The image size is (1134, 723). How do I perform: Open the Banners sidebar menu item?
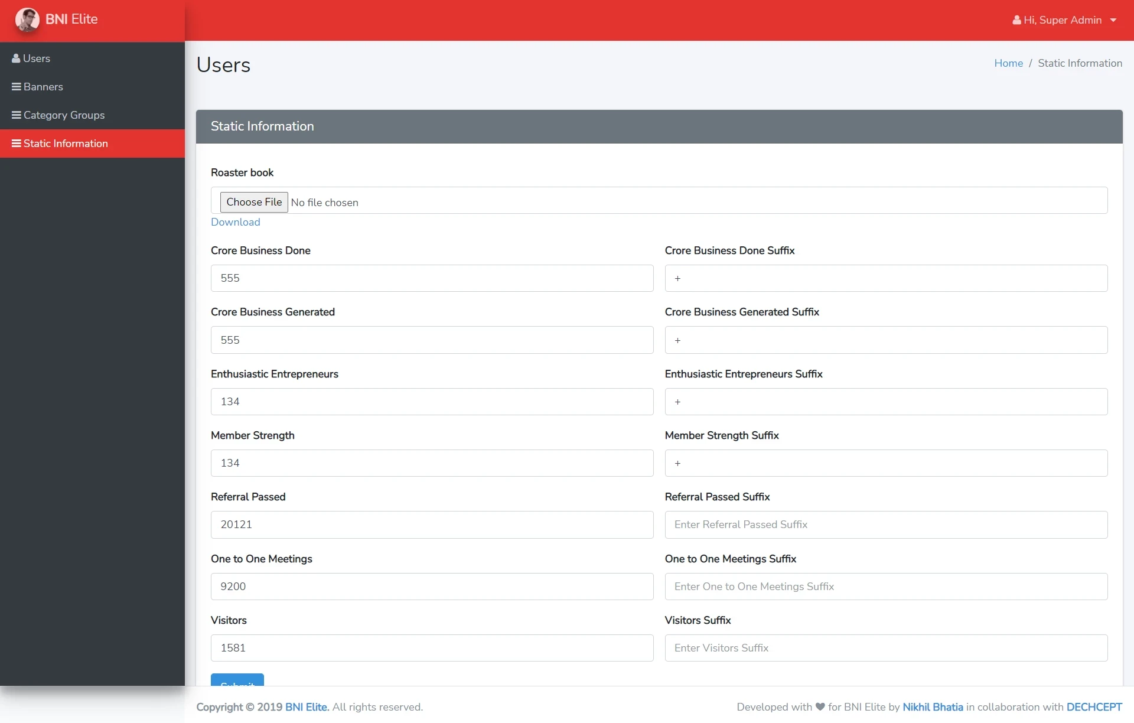coord(43,87)
